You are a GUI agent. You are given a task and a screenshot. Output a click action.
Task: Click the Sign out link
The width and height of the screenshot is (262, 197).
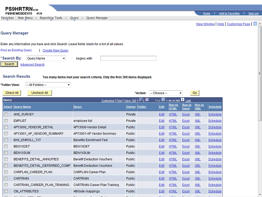click(x=253, y=14)
